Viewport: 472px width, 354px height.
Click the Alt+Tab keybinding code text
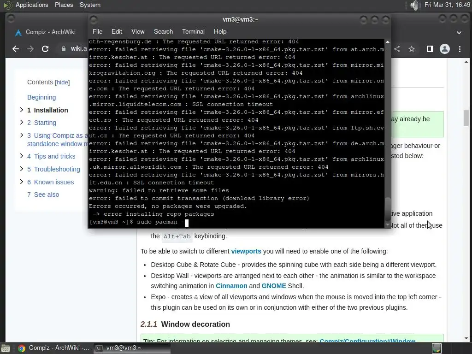(177, 236)
